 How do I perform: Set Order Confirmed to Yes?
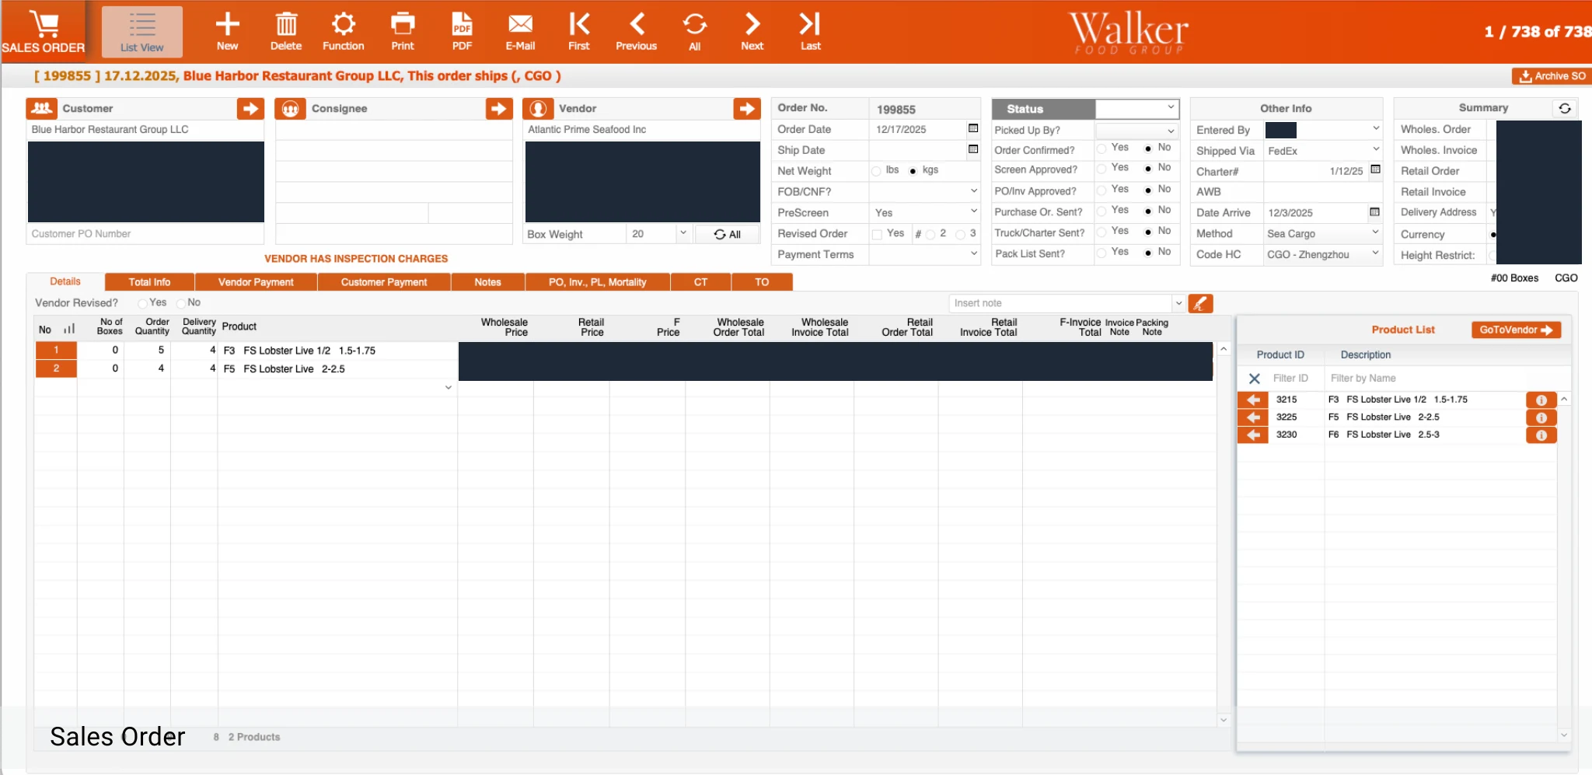click(1101, 148)
